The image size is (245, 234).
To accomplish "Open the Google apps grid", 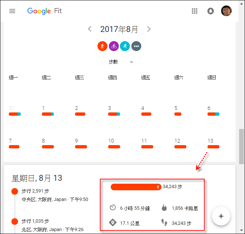I will [x=195, y=11].
